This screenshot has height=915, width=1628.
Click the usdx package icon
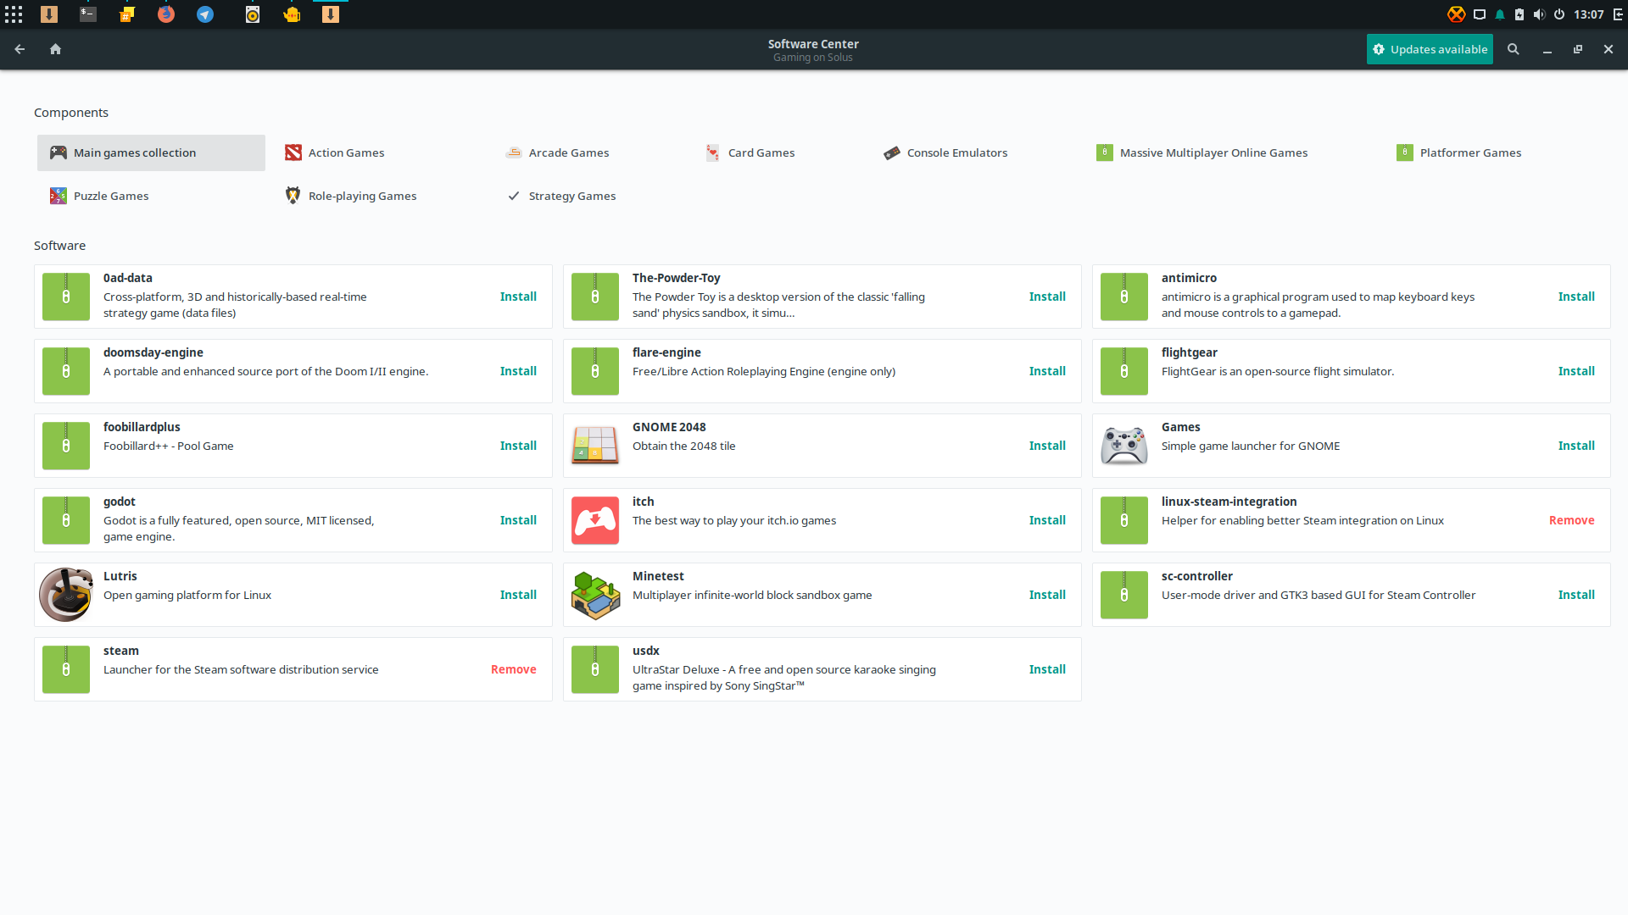click(595, 669)
